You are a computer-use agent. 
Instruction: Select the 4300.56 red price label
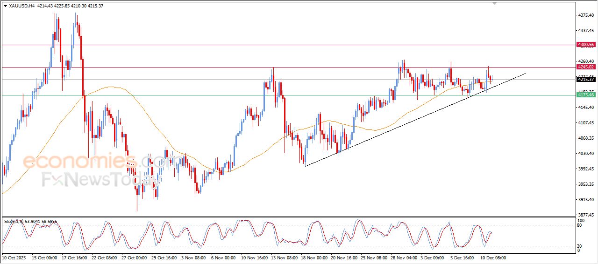(585, 45)
